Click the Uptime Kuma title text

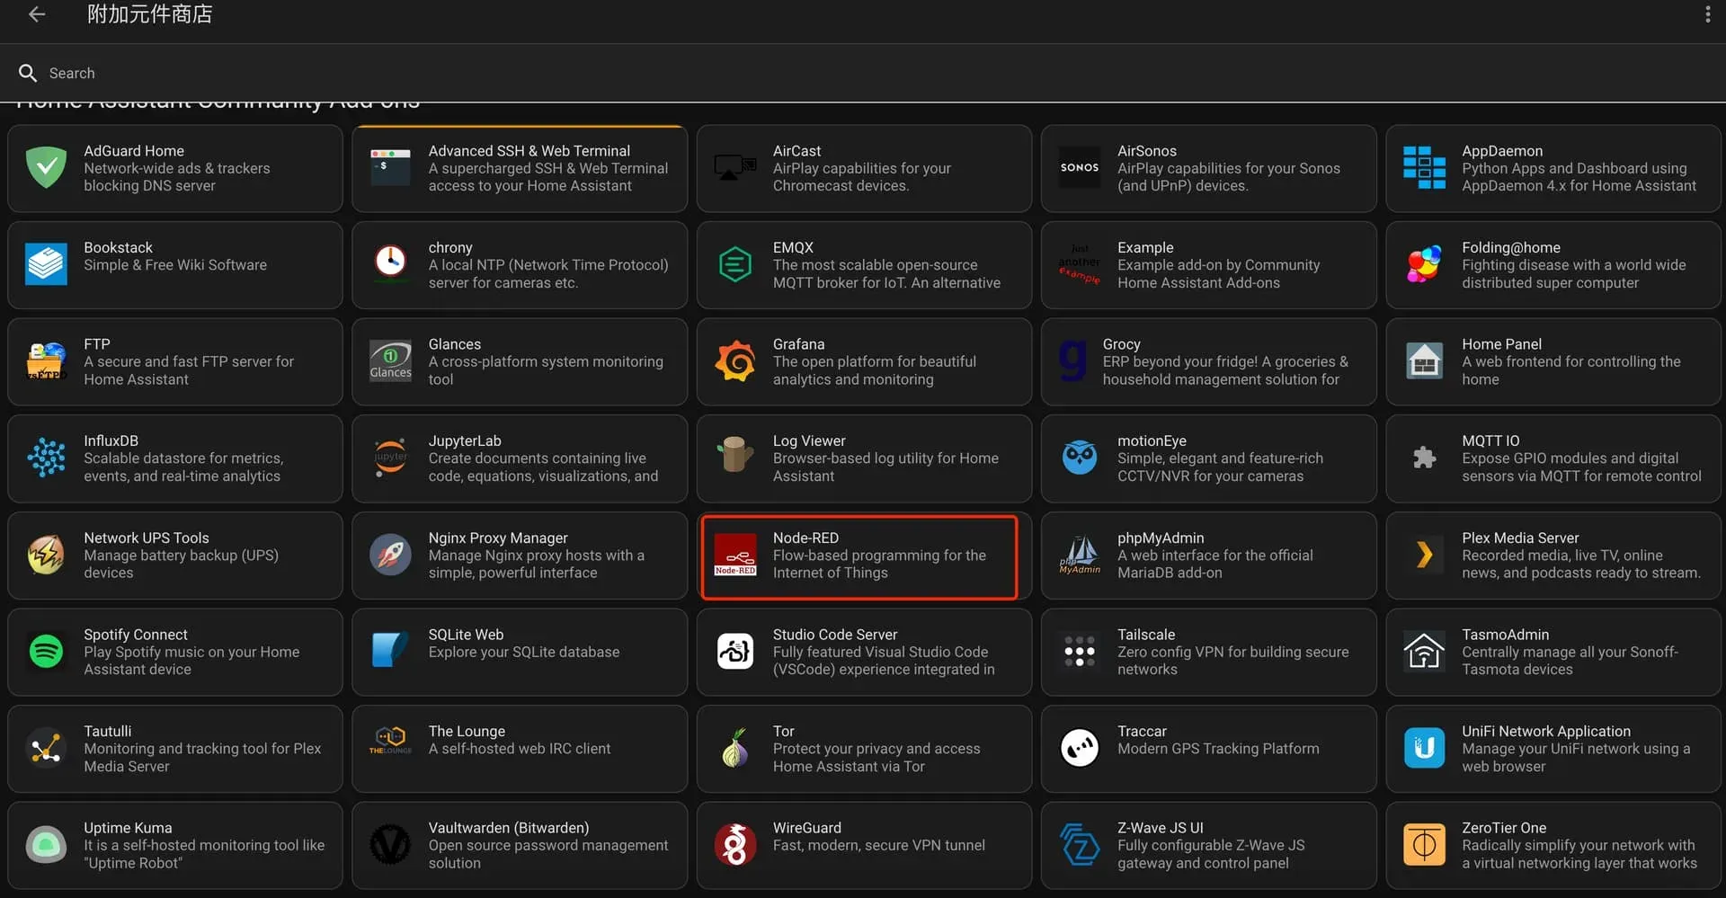pos(128,828)
